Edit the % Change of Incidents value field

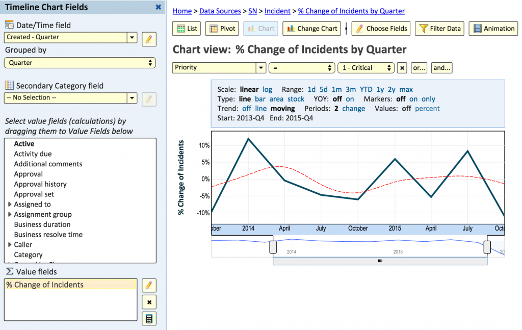(149, 286)
